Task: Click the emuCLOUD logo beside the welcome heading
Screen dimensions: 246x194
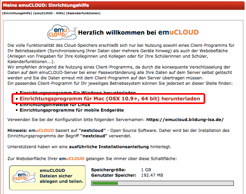Action: pos(62,32)
